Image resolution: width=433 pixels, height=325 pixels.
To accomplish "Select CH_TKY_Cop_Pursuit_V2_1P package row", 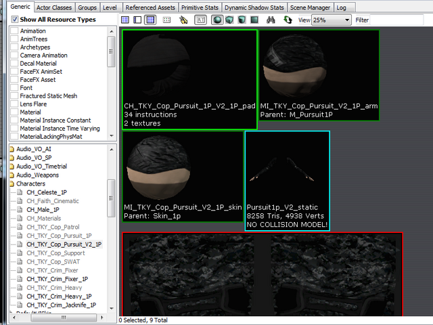I will click(64, 244).
